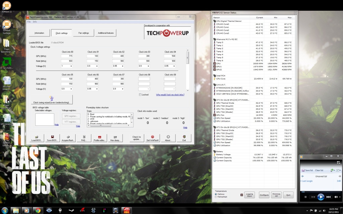The height and width of the screenshot is (214, 343).
Task: Switch to the Clock settings tab
Action: pyautogui.click(x=62, y=33)
